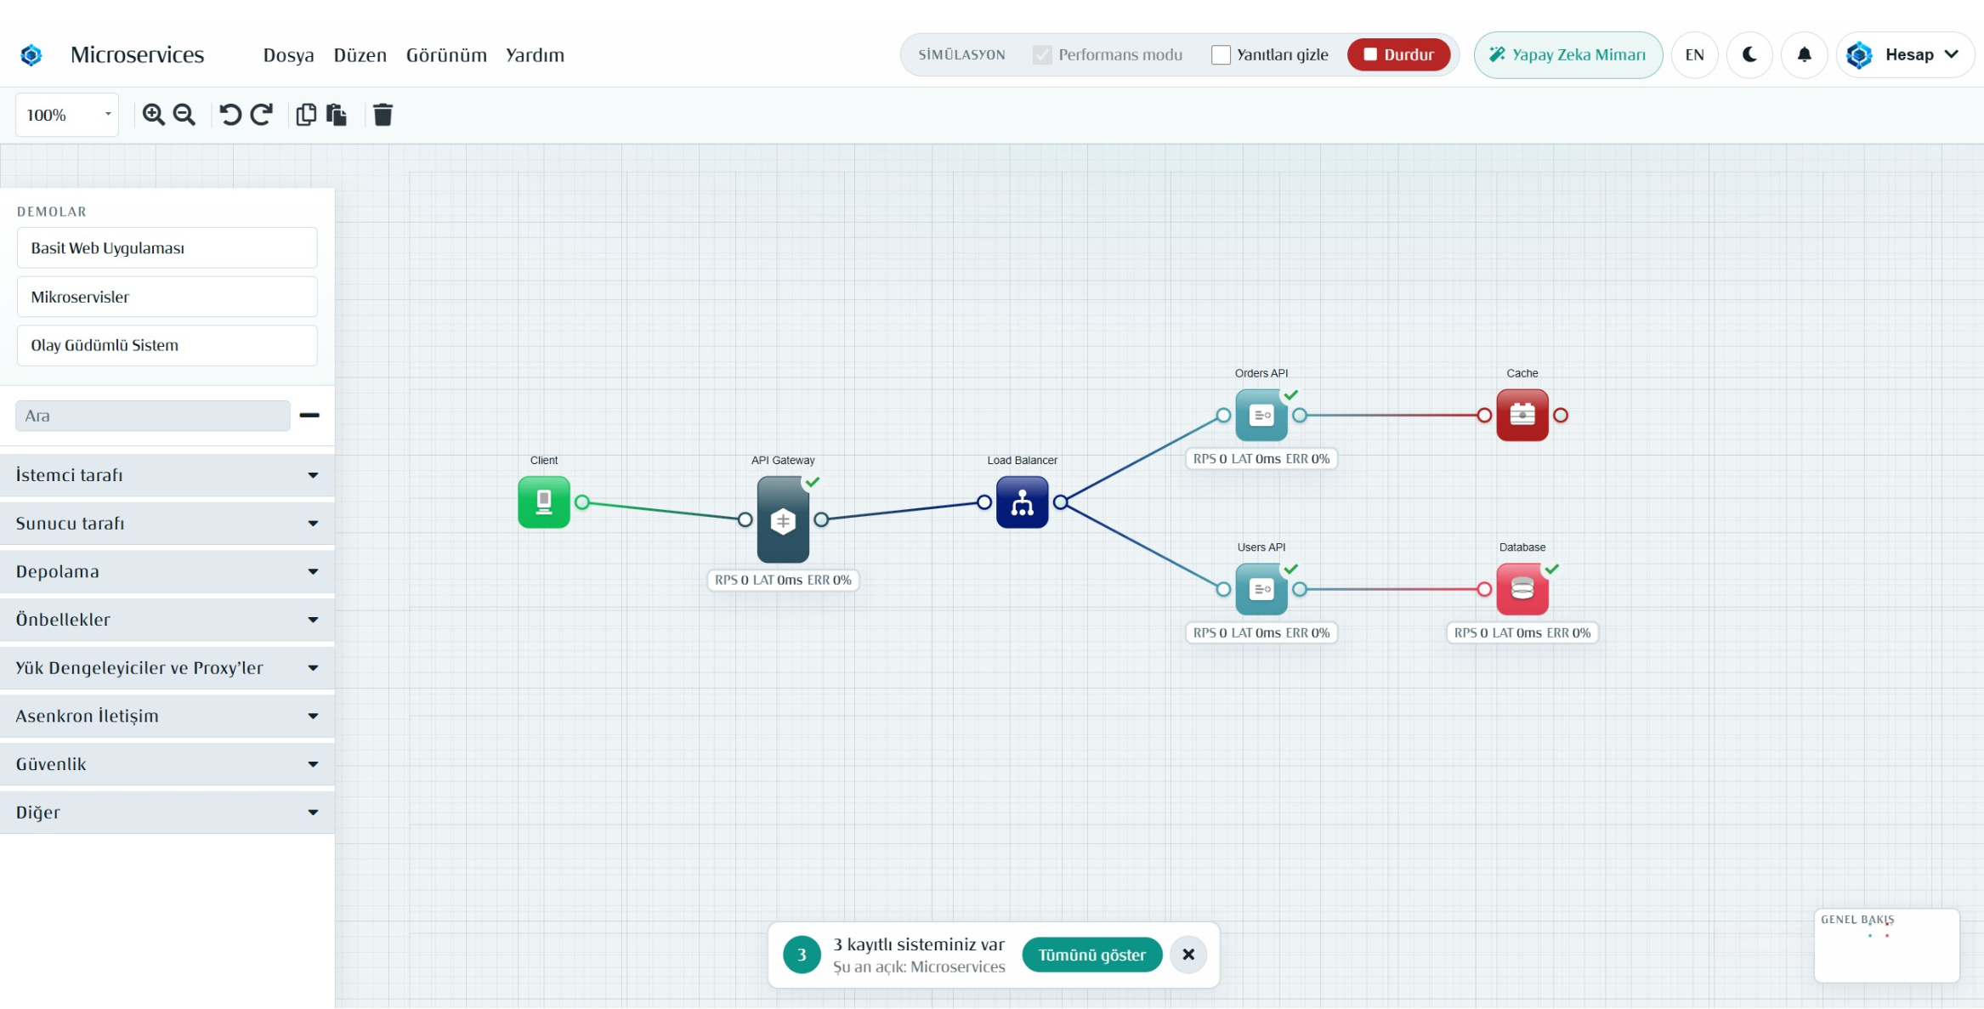1984x1009 pixels.
Task: Click the redo arrow icon
Action: point(262,115)
